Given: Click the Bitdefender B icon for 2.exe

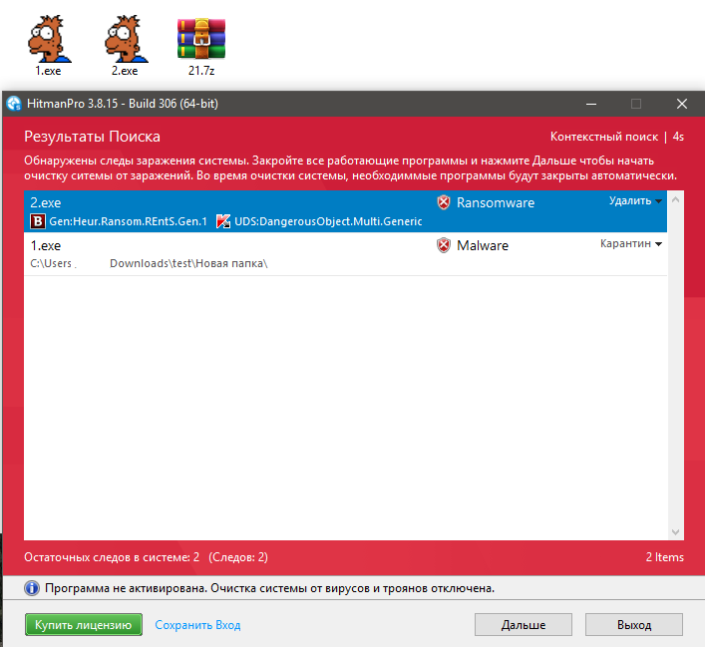Looking at the screenshot, I should coord(38,221).
